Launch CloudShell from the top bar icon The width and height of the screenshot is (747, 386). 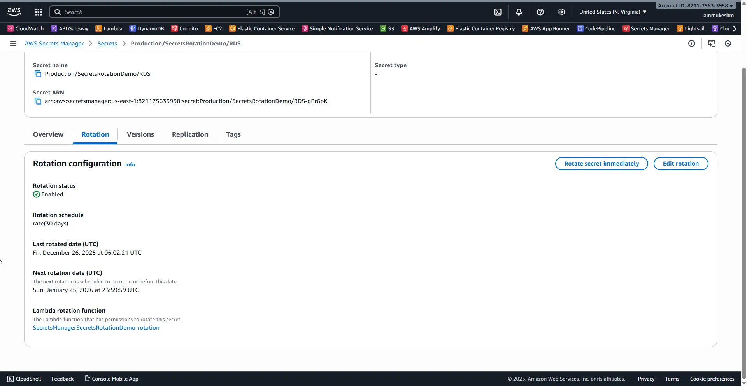pyautogui.click(x=498, y=12)
